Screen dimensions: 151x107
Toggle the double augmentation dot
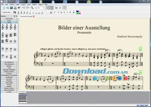pyautogui.click(x=48, y=13)
